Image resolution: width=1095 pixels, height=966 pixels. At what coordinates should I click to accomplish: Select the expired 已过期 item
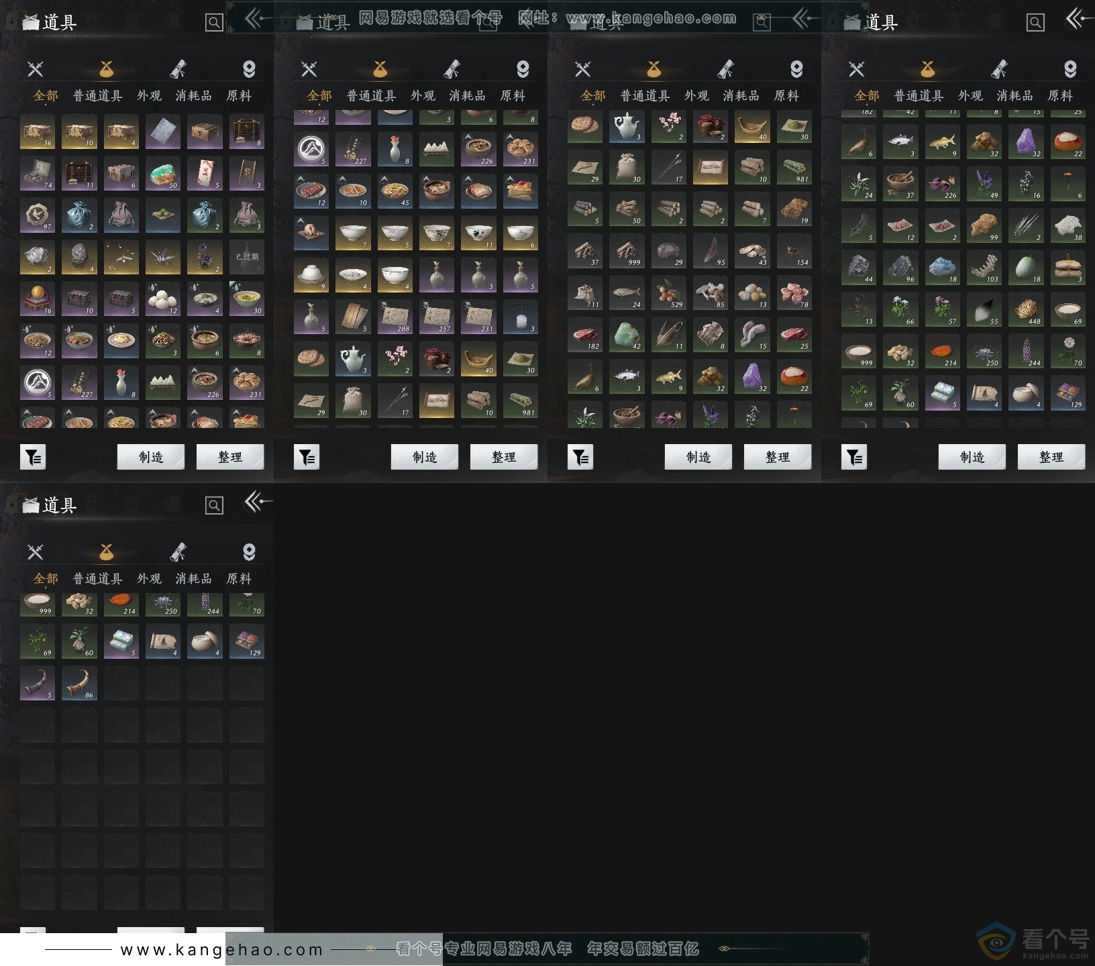[x=247, y=258]
